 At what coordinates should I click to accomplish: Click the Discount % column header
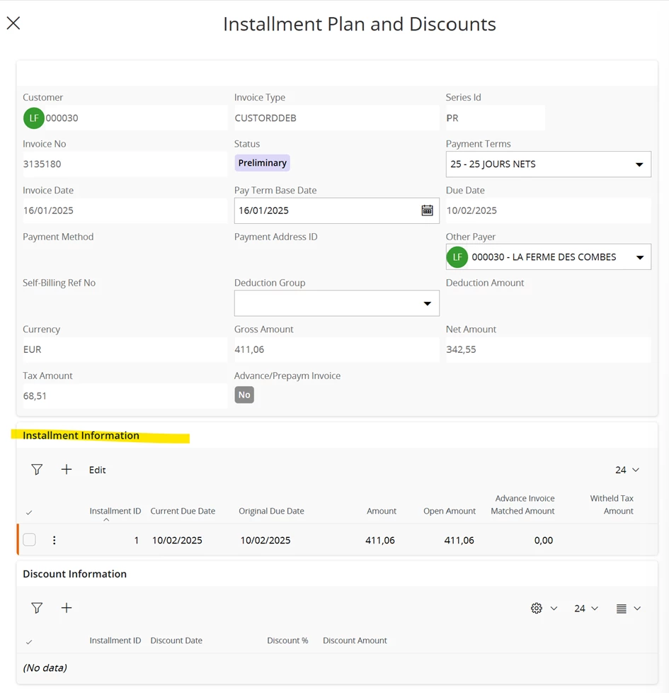287,641
